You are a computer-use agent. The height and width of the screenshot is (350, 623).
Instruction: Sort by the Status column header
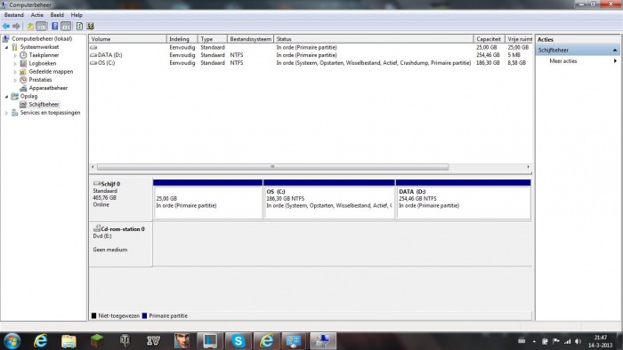coord(374,39)
